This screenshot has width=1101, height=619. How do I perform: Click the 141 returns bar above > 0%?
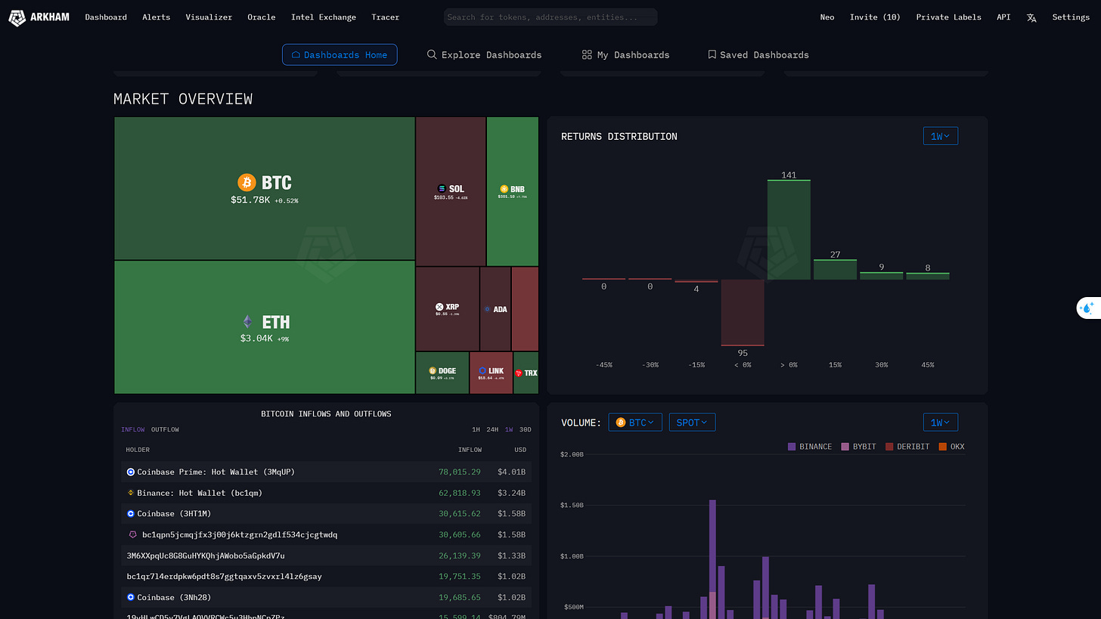pyautogui.click(x=789, y=230)
